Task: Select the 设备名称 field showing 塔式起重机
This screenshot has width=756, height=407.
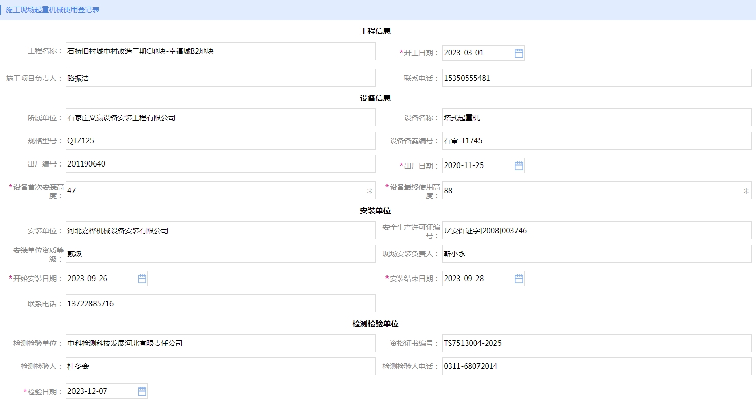Action: [597, 118]
